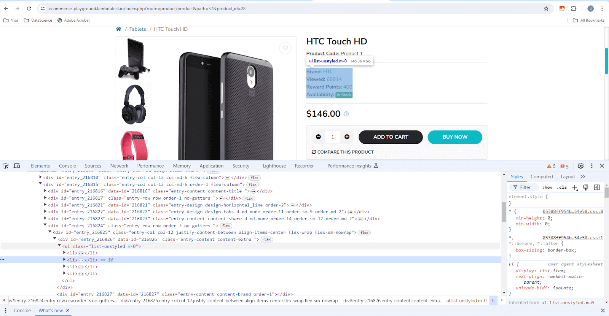Viewport: 609px width, 316px height.
Task: Expand the selected li == $0 node
Action: (64, 259)
